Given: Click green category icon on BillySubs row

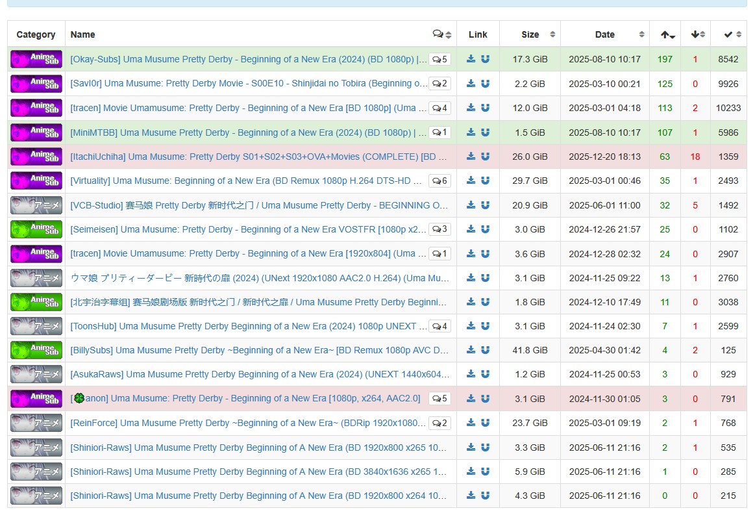Looking at the screenshot, I should (36, 350).
